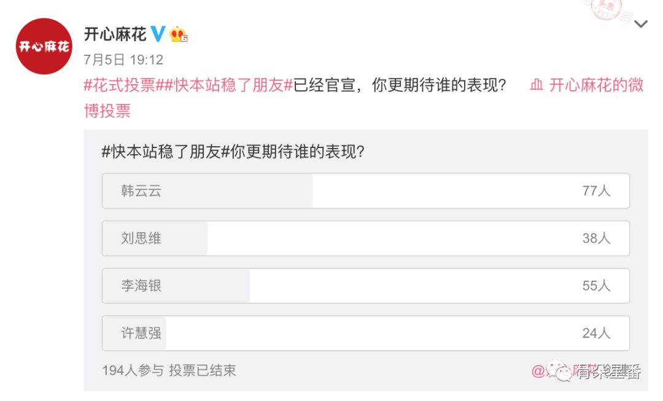Click the 194人参与 participant count
This screenshot has height=401, width=663.
133,370
